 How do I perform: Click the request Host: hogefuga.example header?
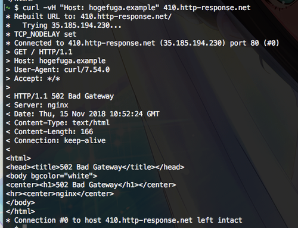pos(60,61)
